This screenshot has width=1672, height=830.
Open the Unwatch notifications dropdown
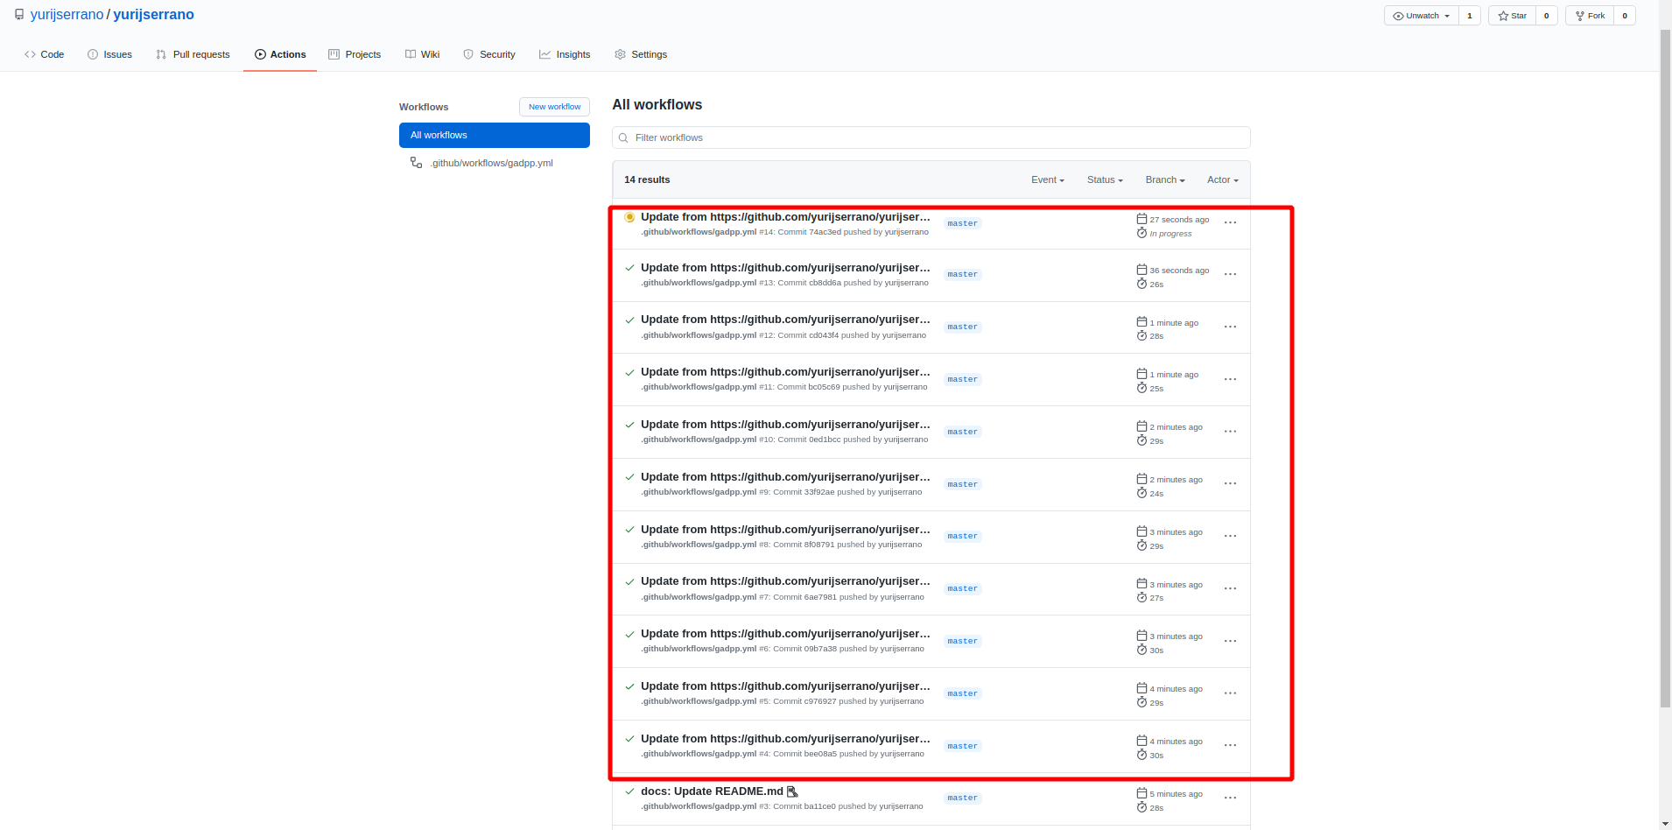(x=1422, y=16)
